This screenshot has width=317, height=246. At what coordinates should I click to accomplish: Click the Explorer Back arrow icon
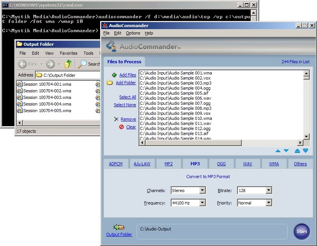tap(23, 64)
